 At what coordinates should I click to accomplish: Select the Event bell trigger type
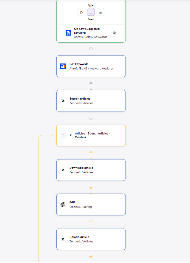point(91,12)
